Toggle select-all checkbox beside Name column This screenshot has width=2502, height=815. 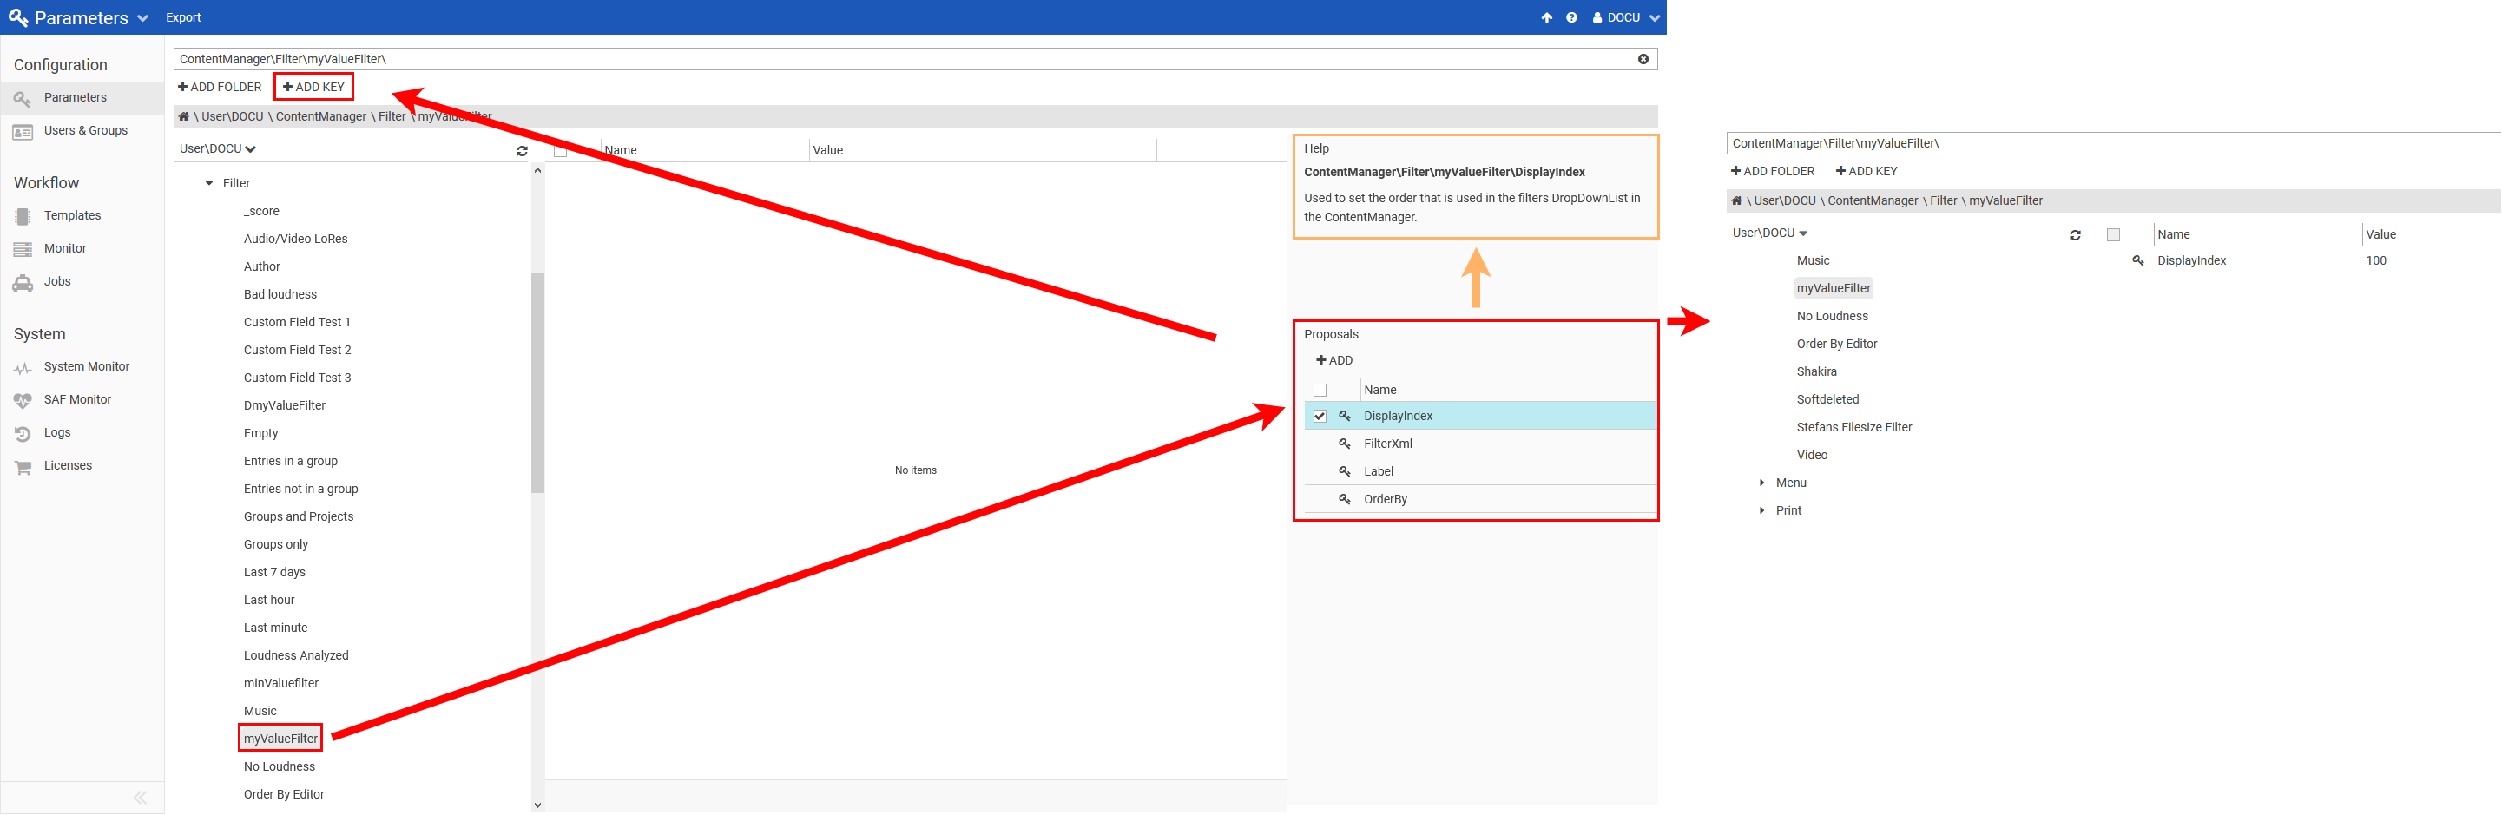click(561, 150)
